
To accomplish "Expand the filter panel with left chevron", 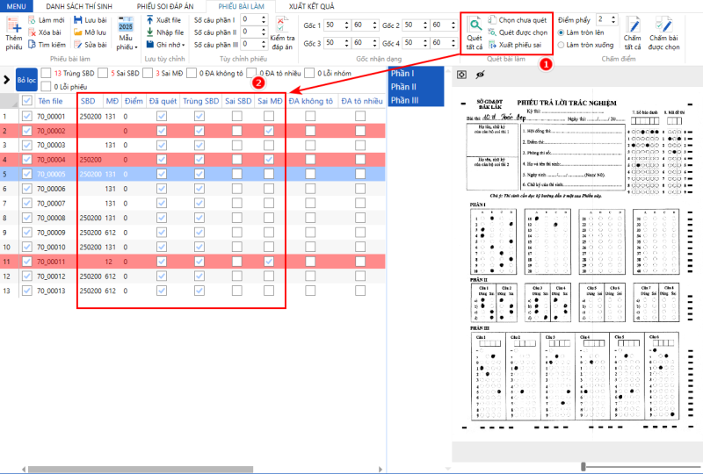I will click(6, 80).
